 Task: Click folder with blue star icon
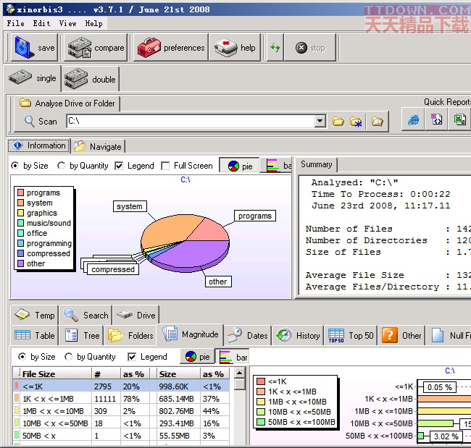(356, 121)
